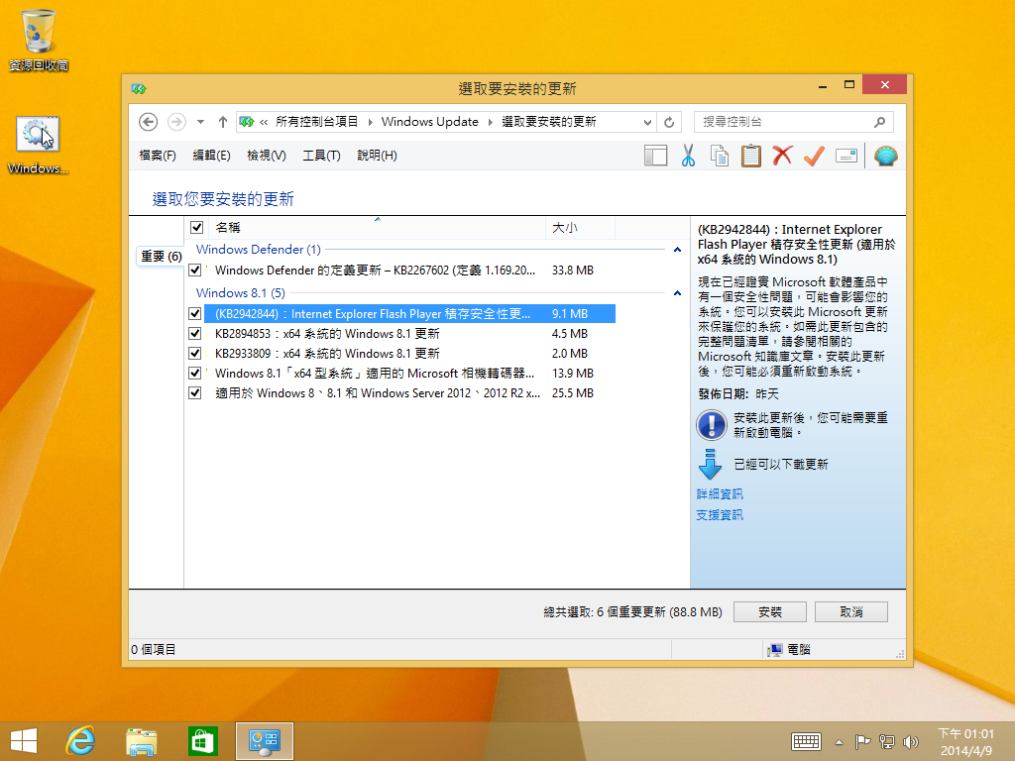The width and height of the screenshot is (1015, 761).
Task: Open the address bar history dropdown
Action: pos(648,122)
